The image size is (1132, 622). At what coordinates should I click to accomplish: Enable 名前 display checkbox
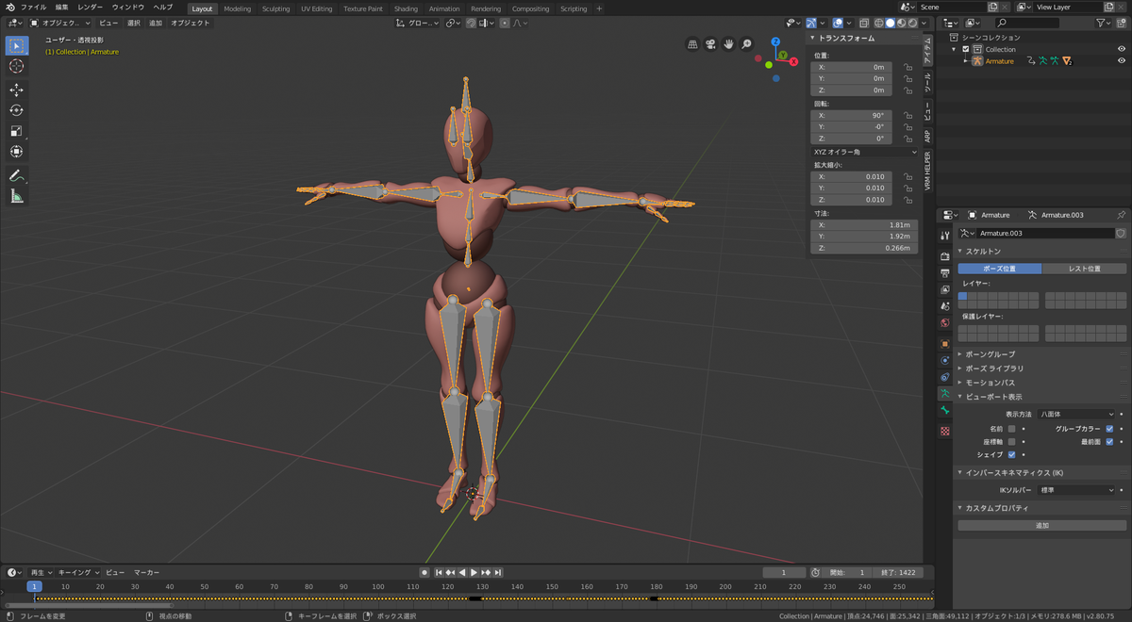click(1011, 429)
